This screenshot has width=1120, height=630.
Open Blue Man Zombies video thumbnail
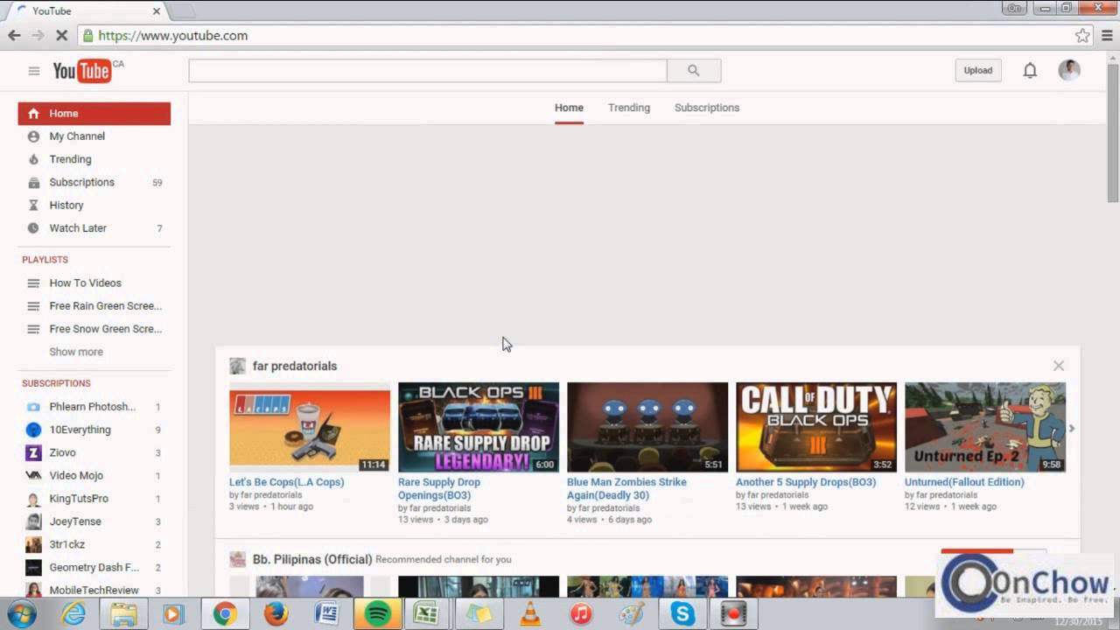tap(647, 427)
